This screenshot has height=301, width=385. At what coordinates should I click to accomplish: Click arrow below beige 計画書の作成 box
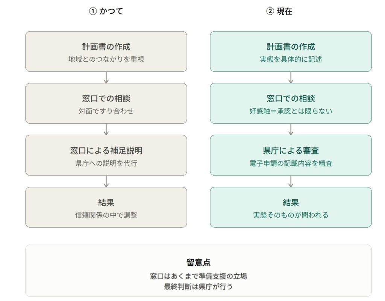click(x=106, y=77)
